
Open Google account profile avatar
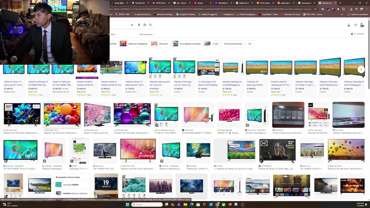pos(362,25)
